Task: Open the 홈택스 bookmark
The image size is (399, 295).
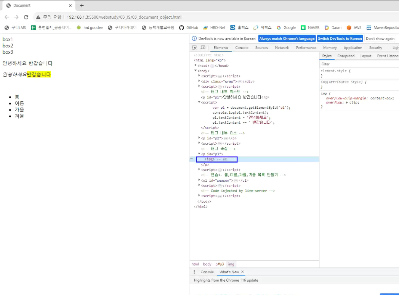Action: click(239, 27)
